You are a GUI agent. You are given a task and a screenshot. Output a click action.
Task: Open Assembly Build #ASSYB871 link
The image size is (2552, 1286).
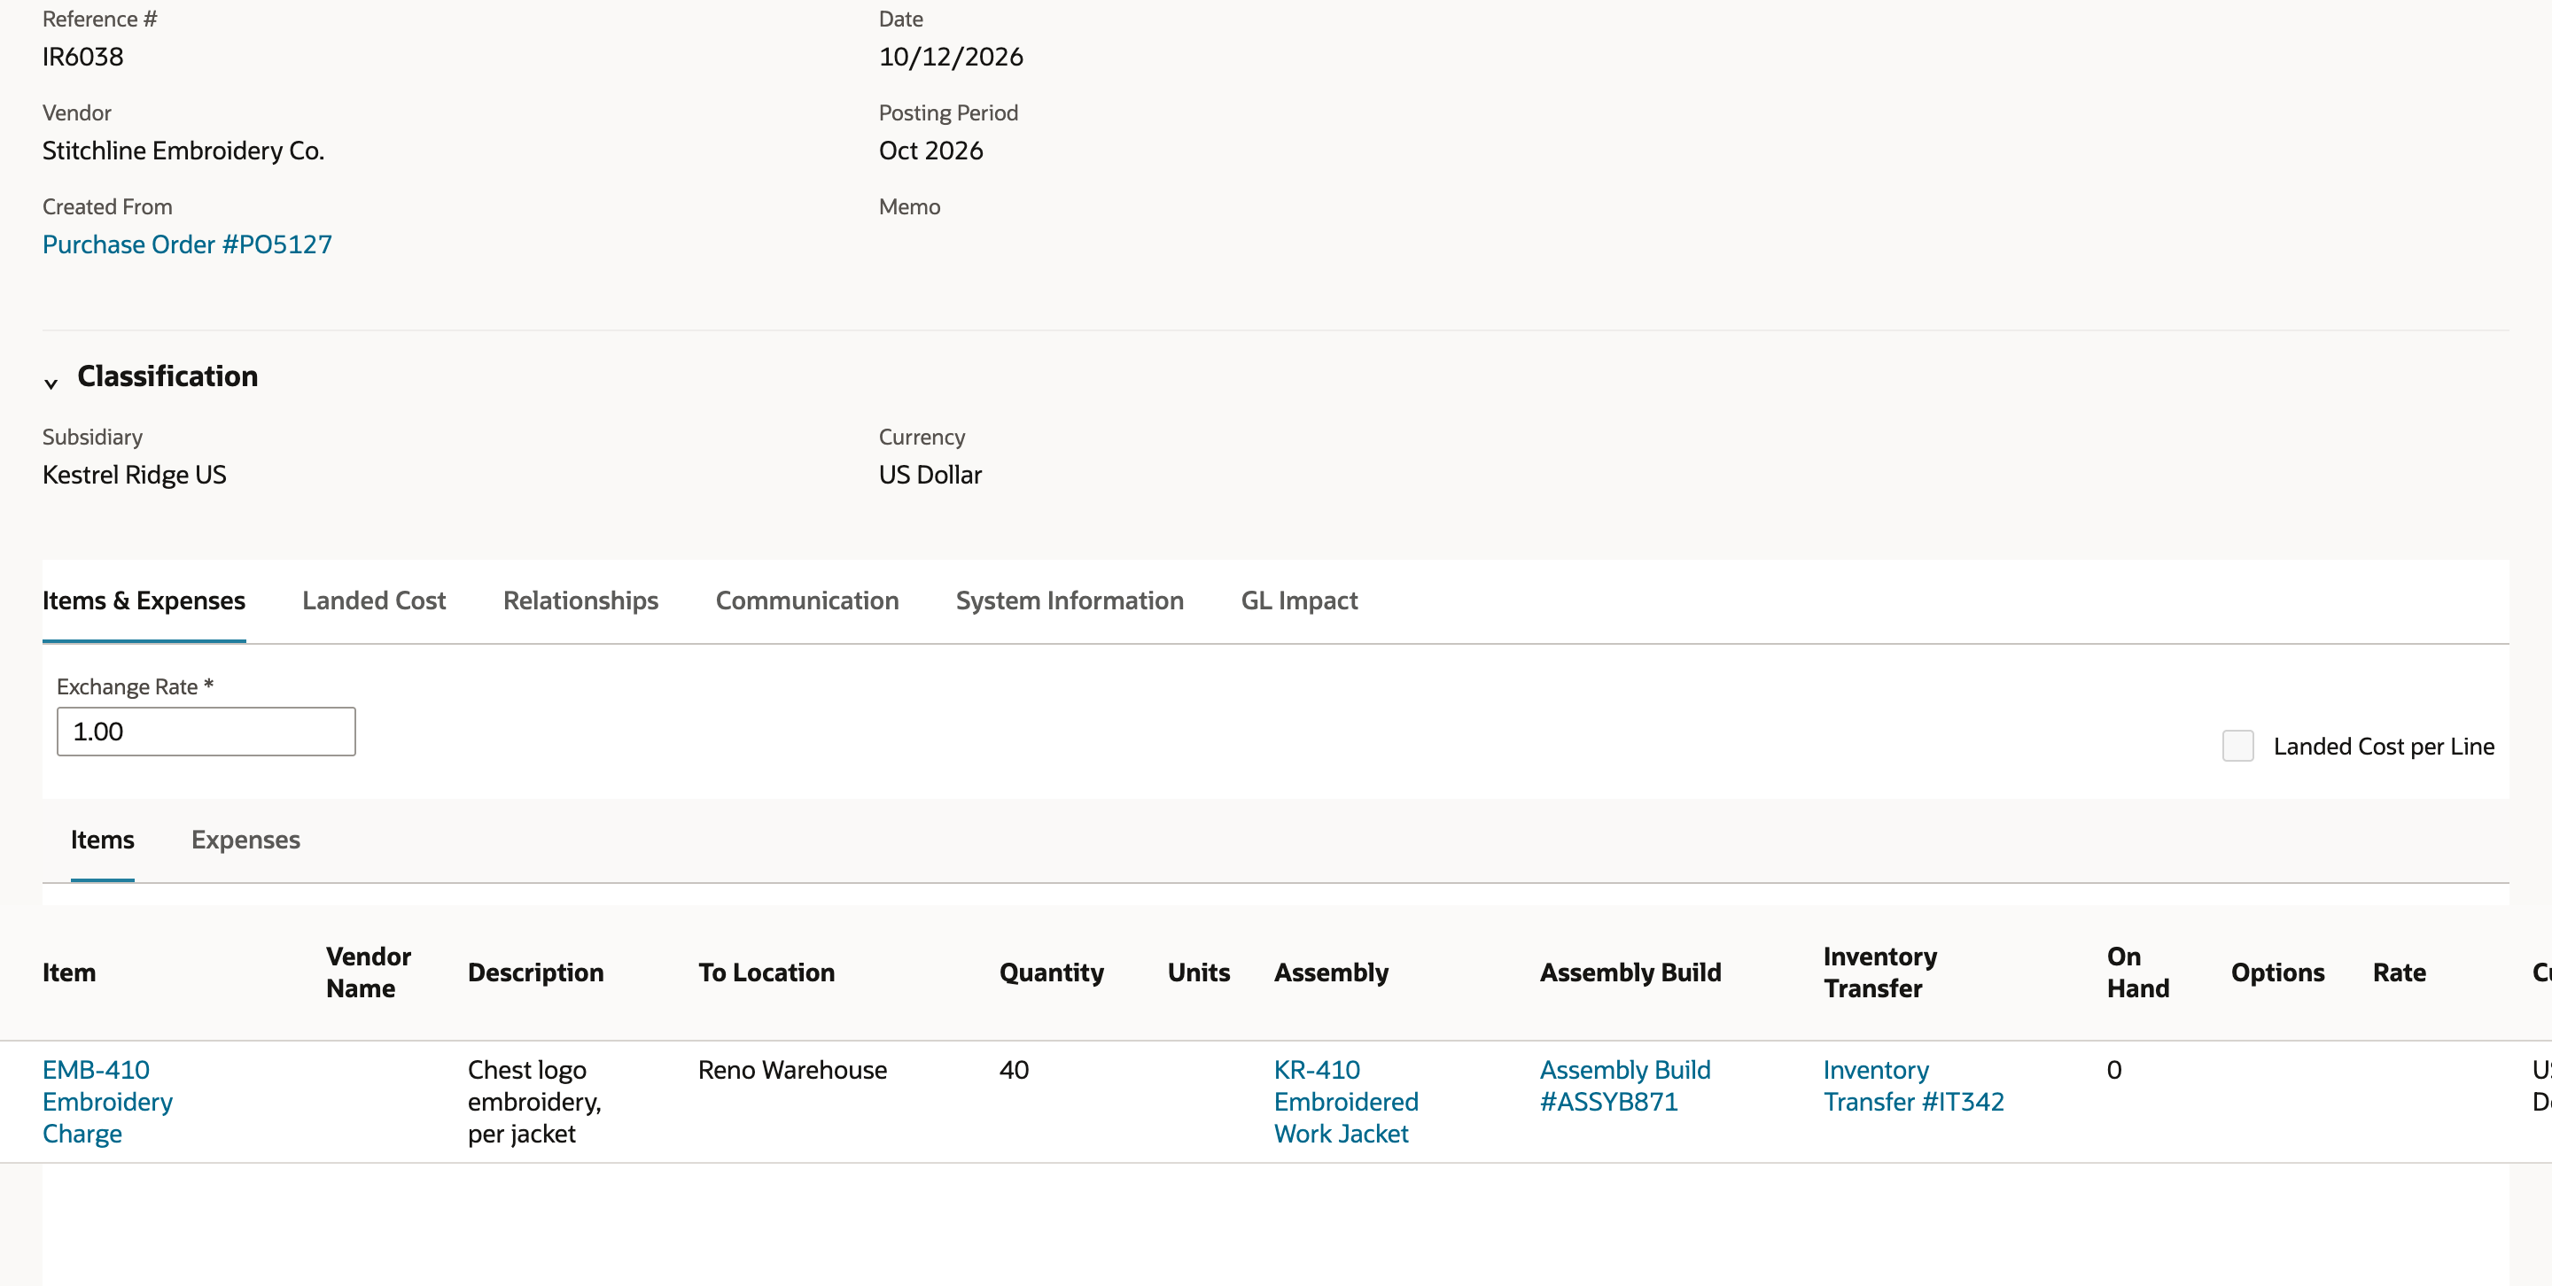tap(1625, 1086)
